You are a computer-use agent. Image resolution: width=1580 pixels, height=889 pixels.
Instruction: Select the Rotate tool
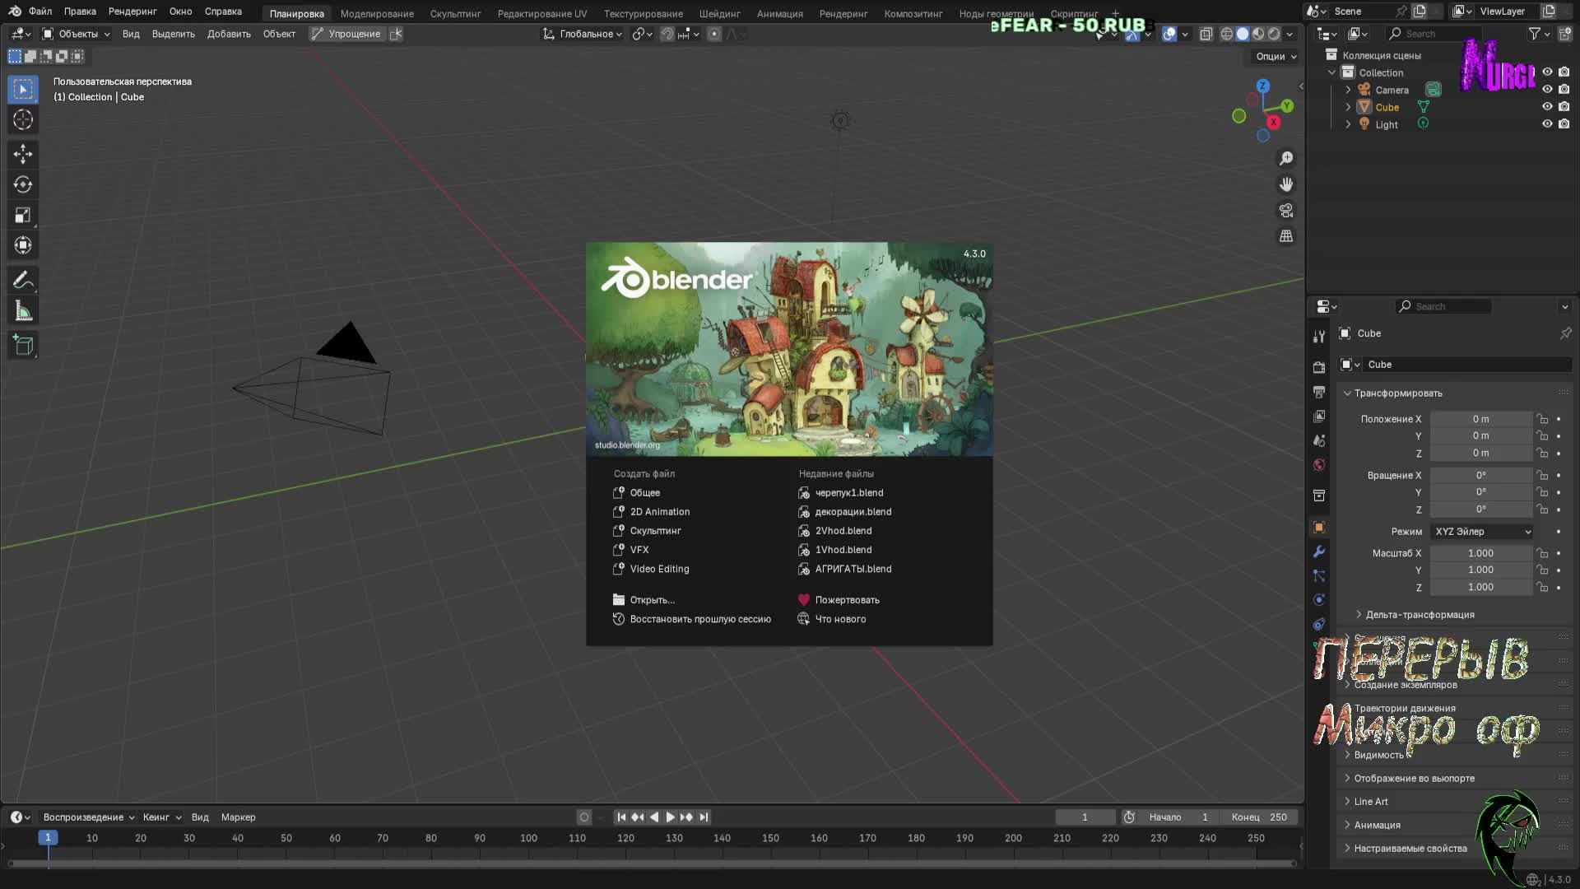pos(23,184)
